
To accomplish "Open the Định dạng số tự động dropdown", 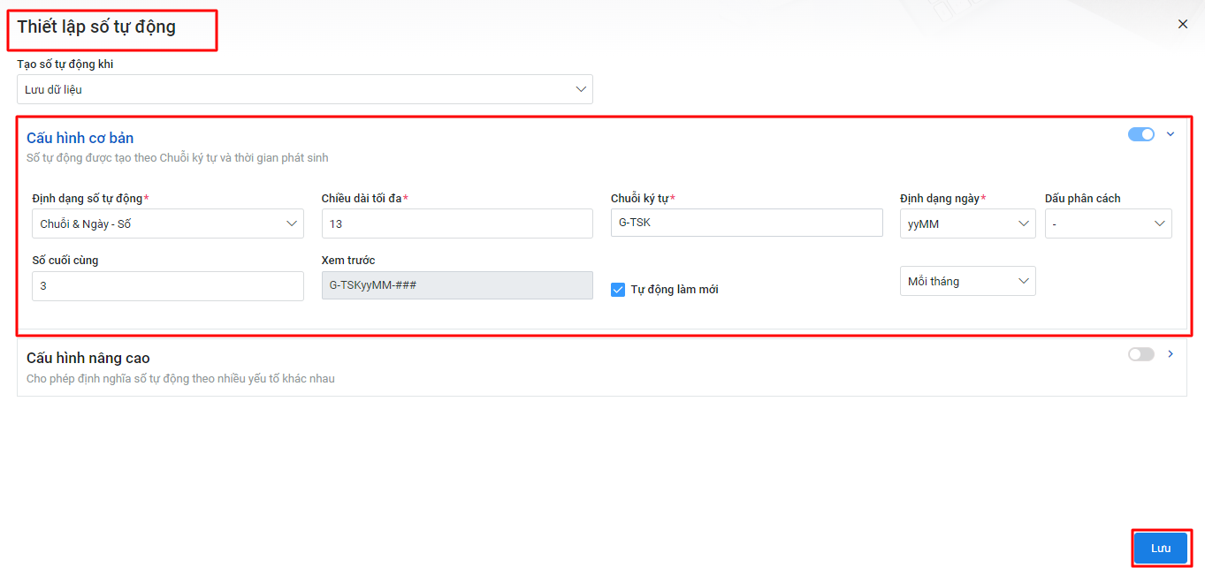I will coord(168,223).
